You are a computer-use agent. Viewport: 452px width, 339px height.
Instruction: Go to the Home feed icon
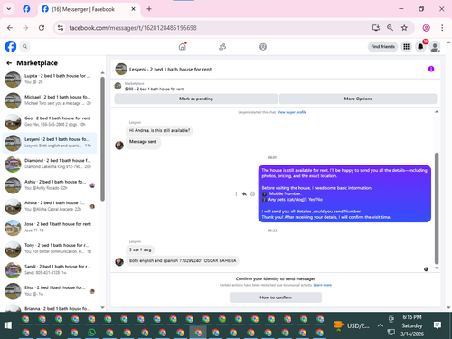(x=183, y=47)
